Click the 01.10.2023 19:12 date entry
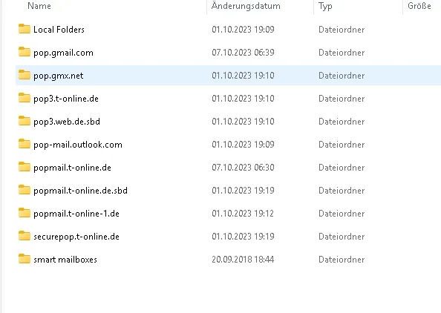 (x=243, y=214)
